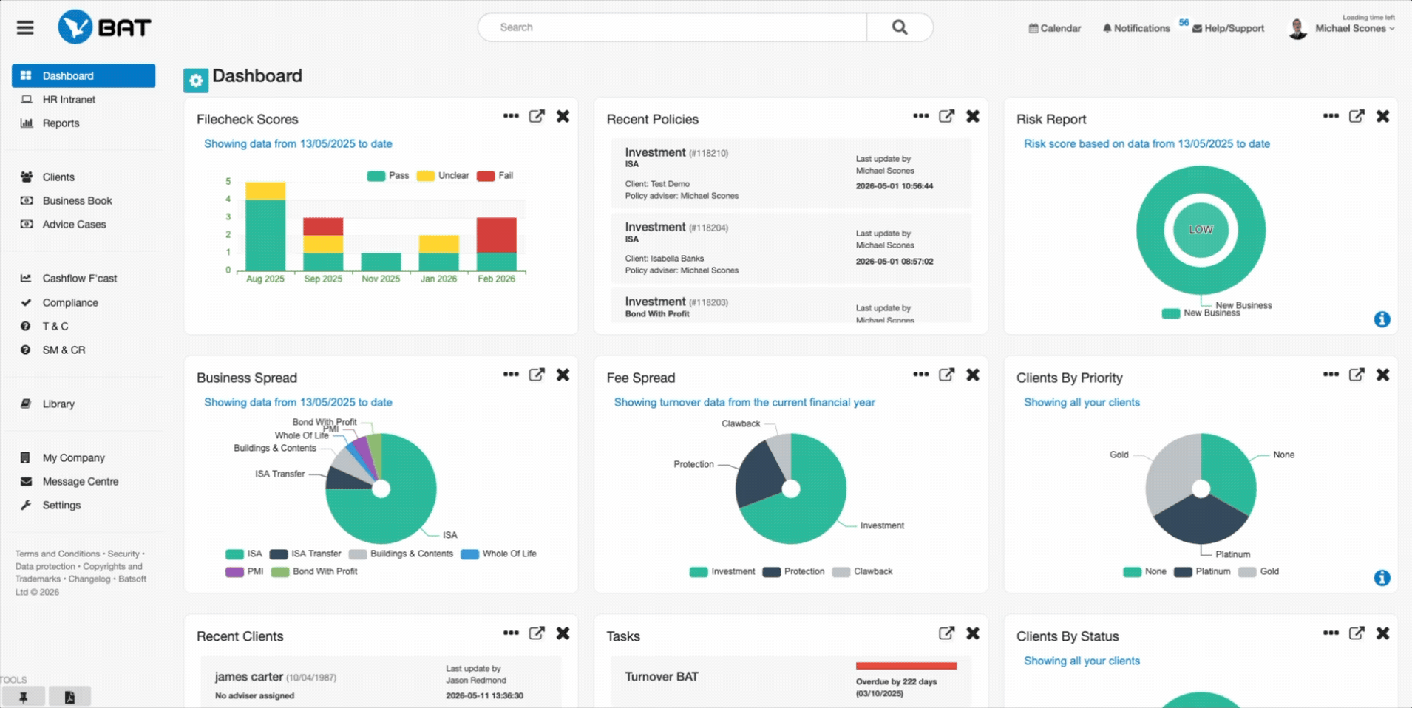Open the hamburger menu icon
The width and height of the screenshot is (1412, 708).
click(x=25, y=27)
